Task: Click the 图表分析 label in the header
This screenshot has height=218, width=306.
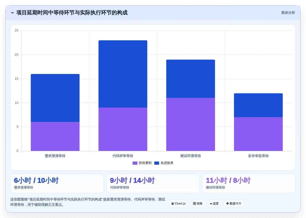Action: click(x=288, y=13)
